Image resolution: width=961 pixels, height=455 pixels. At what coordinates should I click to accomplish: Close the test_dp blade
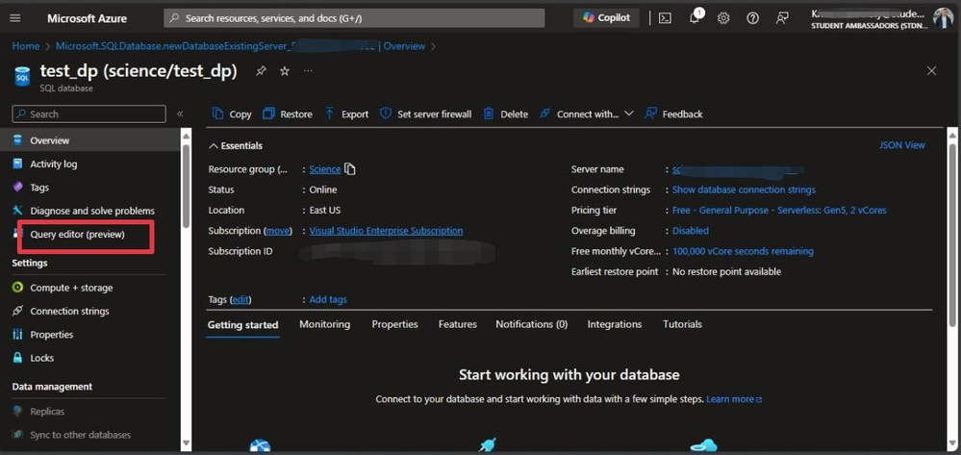click(x=931, y=71)
